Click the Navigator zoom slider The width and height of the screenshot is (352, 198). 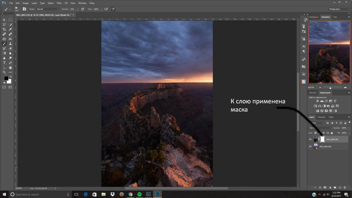pos(330,88)
